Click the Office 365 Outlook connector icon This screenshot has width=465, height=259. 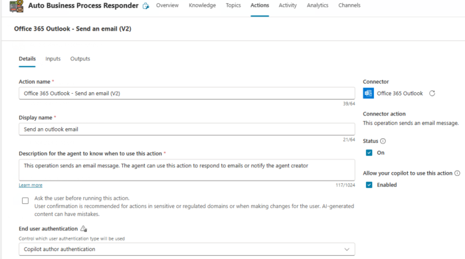click(368, 94)
